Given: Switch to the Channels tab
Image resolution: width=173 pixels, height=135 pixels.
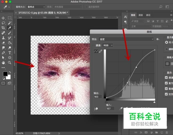Looking at the screenshot, I should tap(140, 15).
